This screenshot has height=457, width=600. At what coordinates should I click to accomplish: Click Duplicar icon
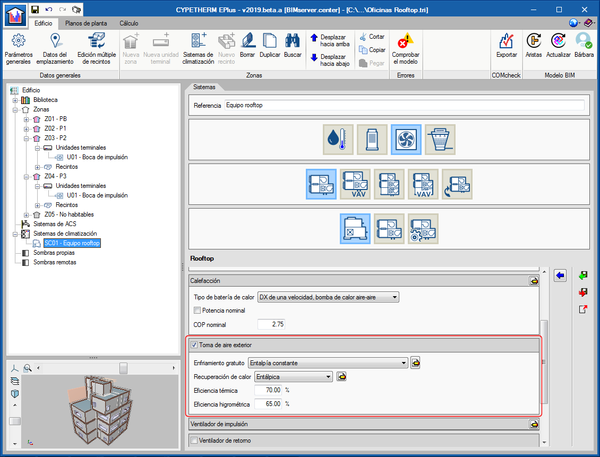click(270, 41)
